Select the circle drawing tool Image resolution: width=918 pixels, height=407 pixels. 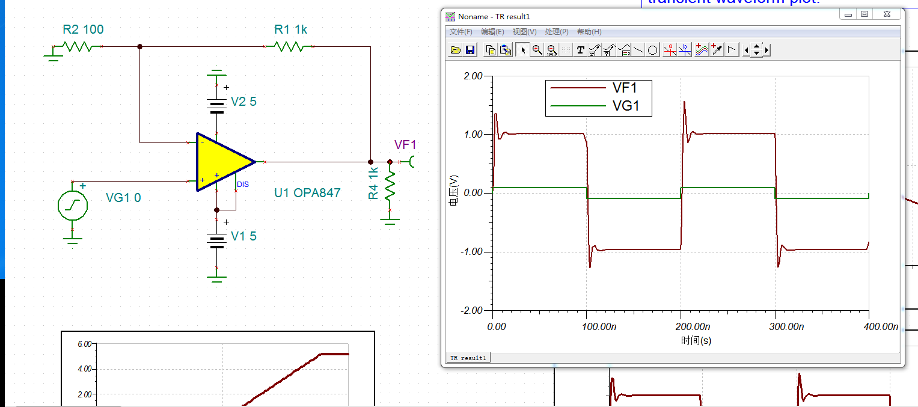[x=653, y=50]
